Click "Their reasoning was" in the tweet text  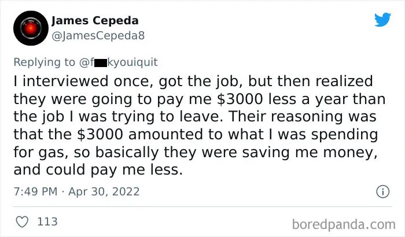(303, 117)
